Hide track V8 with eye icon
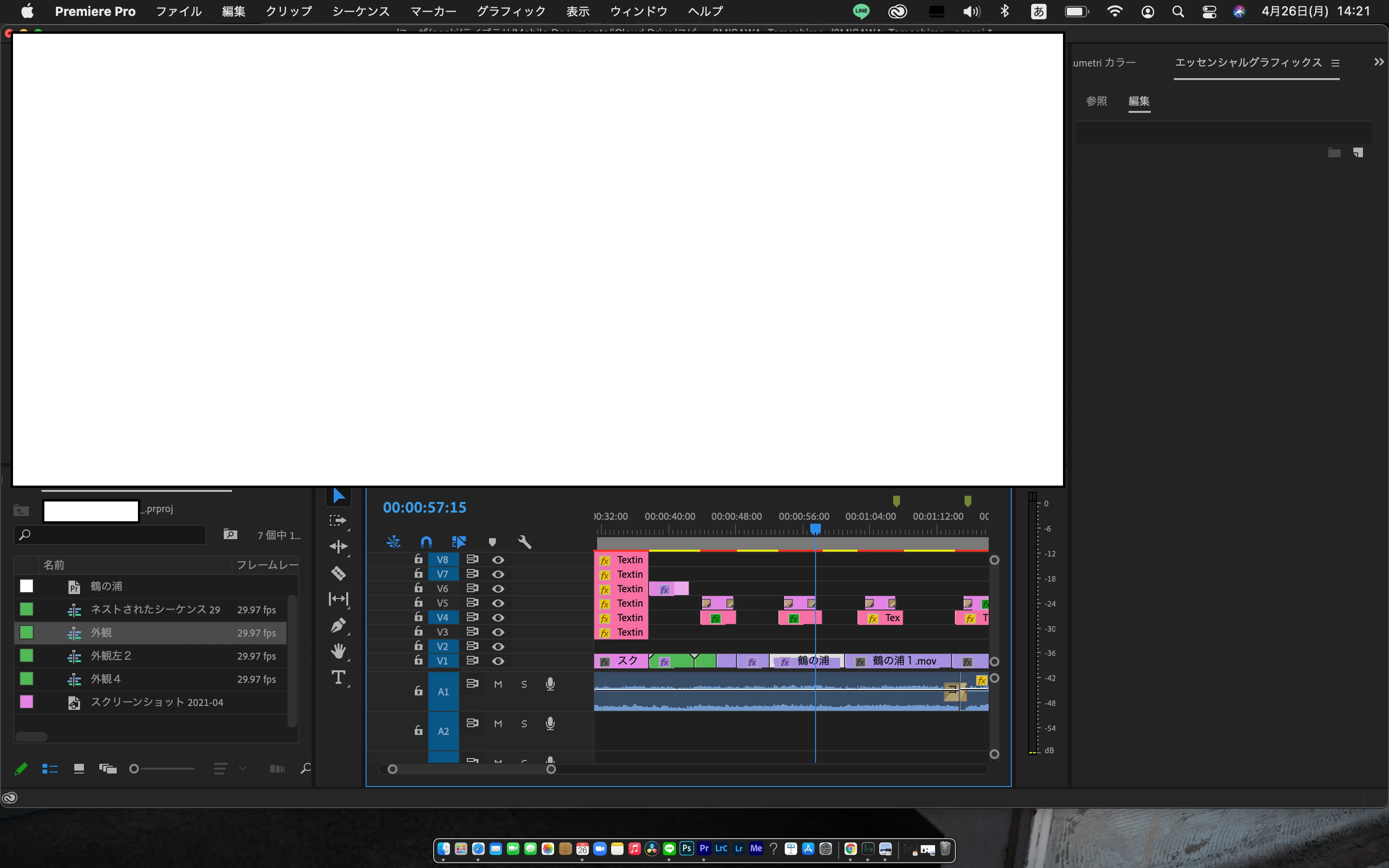The height and width of the screenshot is (868, 1389). click(498, 560)
